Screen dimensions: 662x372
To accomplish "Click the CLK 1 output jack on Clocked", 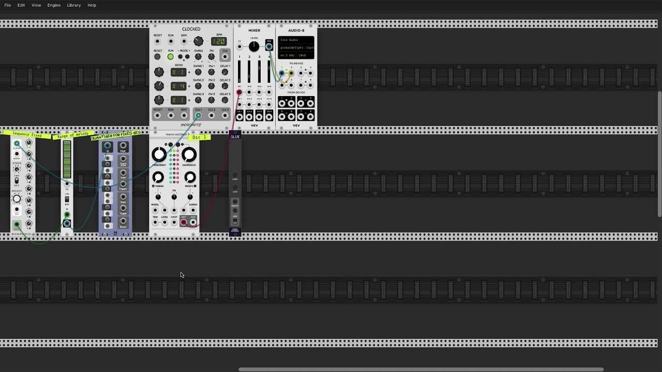I will (198, 115).
